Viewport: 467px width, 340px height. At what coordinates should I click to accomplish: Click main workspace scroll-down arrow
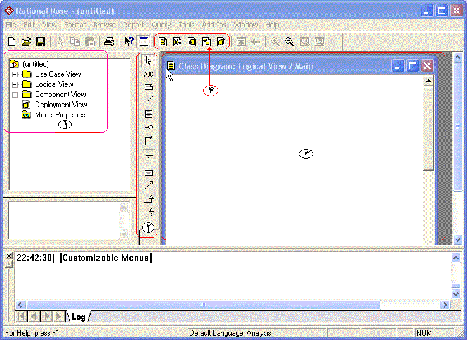[457, 239]
